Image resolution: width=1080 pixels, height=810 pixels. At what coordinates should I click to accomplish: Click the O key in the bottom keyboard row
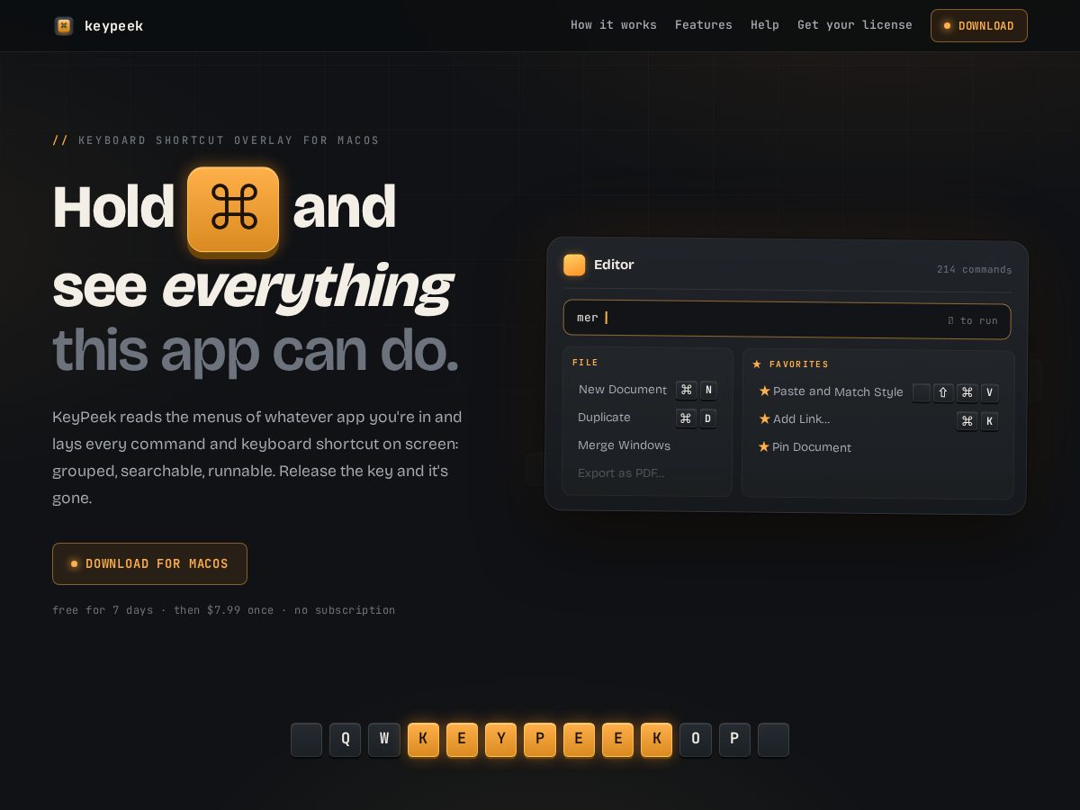(696, 740)
